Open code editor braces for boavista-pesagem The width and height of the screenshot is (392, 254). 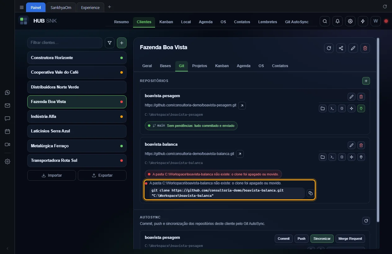(342, 109)
